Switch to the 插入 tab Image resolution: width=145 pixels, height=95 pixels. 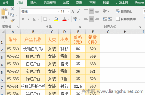(33, 2)
